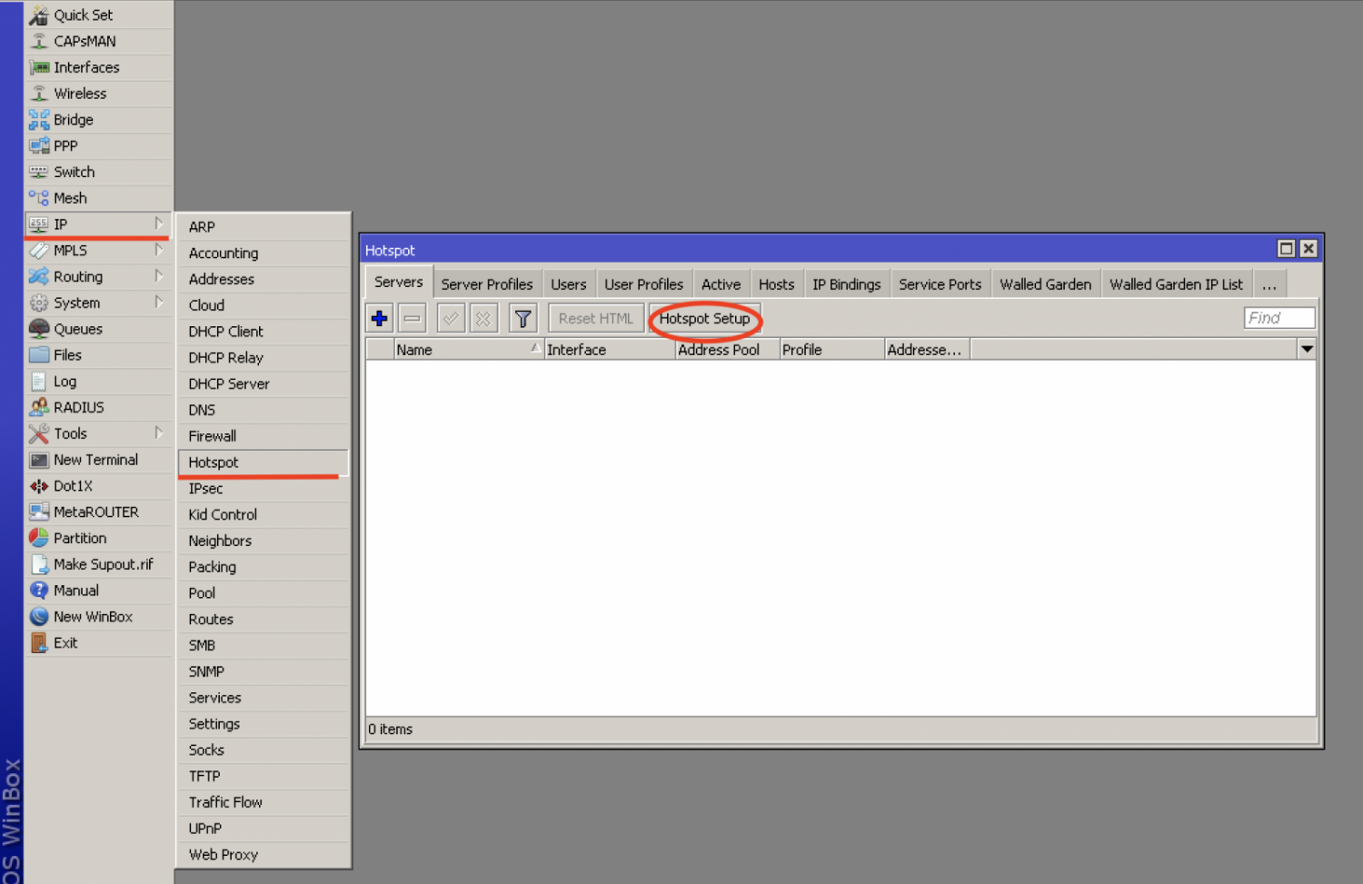Open the filter using the funnel icon
The width and height of the screenshot is (1363, 884).
coord(522,317)
